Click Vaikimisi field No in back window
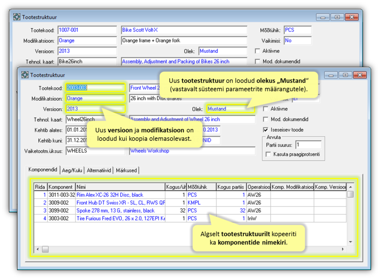 [298, 40]
